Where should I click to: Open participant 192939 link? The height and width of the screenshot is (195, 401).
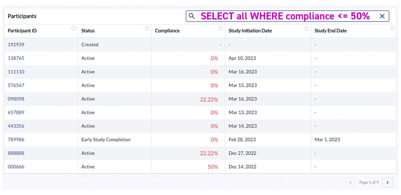[x=16, y=45]
